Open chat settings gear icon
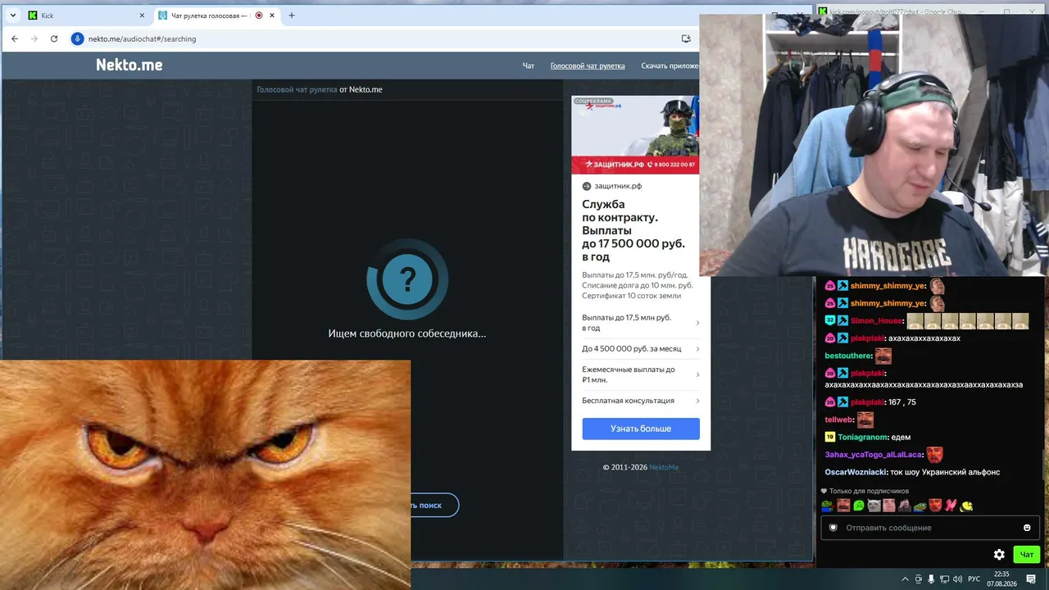This screenshot has height=590, width=1049. coord(999,555)
